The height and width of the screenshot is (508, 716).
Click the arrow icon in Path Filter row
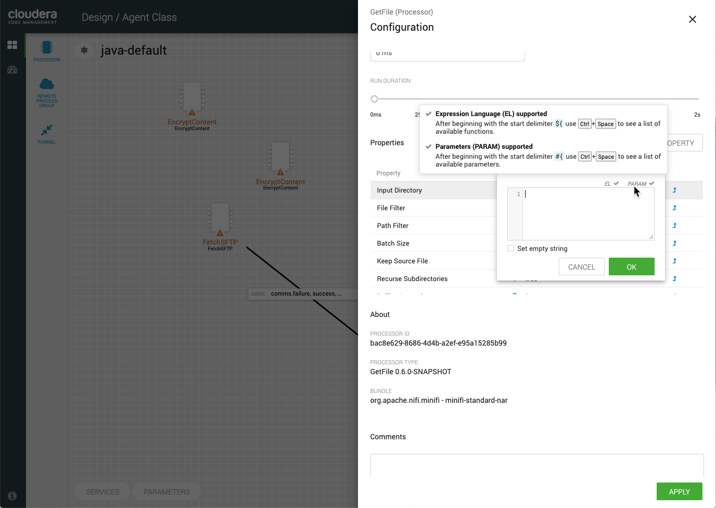click(x=674, y=226)
